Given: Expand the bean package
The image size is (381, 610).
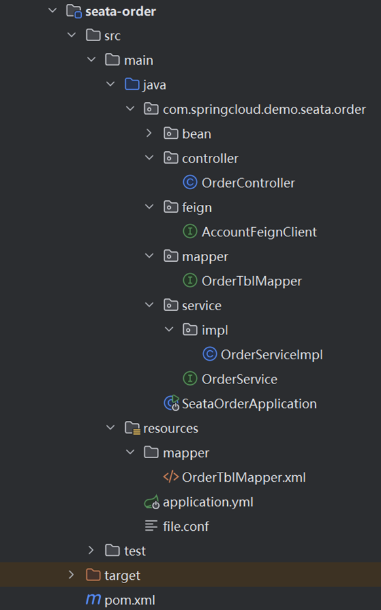Looking at the screenshot, I should coord(149,133).
